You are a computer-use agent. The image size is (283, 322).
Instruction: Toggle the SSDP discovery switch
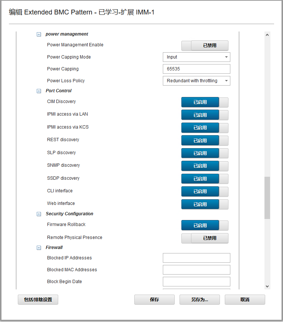[x=205, y=179]
